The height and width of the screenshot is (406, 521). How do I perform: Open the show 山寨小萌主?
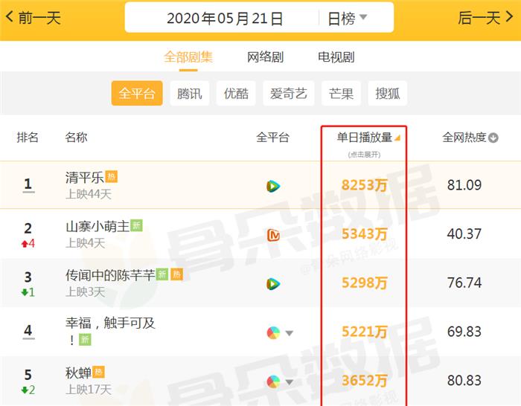pos(98,226)
